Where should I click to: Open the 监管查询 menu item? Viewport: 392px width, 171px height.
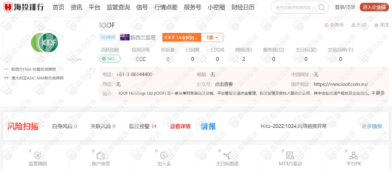[118, 7]
